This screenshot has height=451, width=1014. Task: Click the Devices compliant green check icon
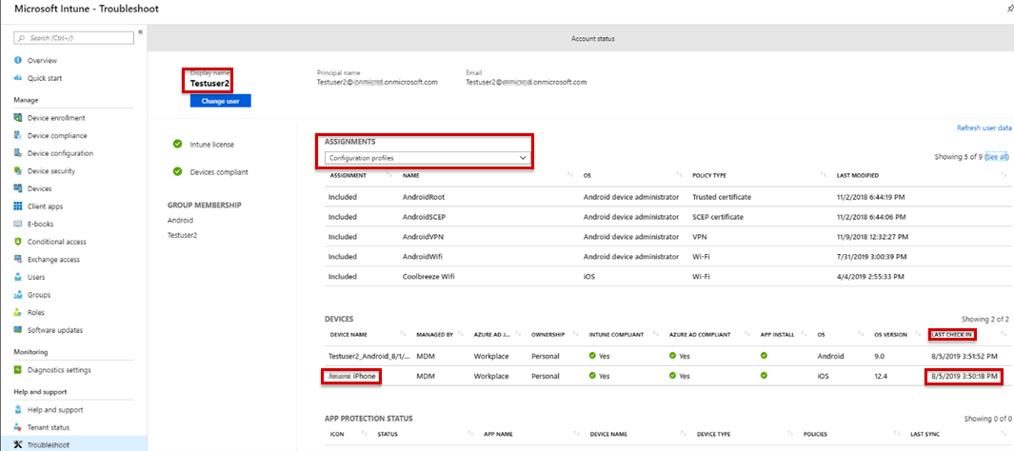pos(177,172)
